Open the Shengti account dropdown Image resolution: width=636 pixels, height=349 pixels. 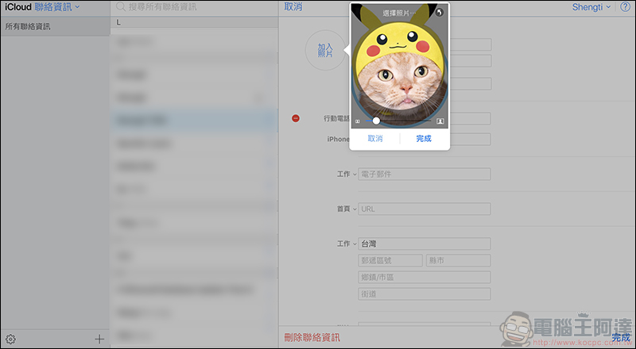pyautogui.click(x=591, y=7)
